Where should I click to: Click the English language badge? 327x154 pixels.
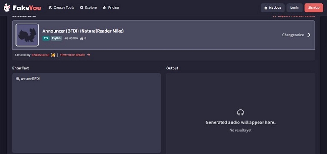click(56, 38)
